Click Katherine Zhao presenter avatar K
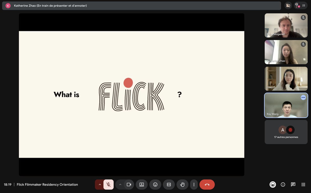Viewport: 311px width, 193px height. point(8,6)
